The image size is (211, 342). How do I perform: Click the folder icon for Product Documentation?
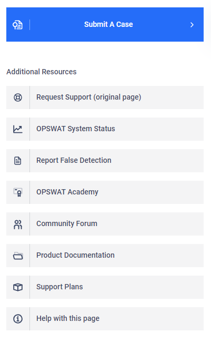pyautogui.click(x=18, y=256)
